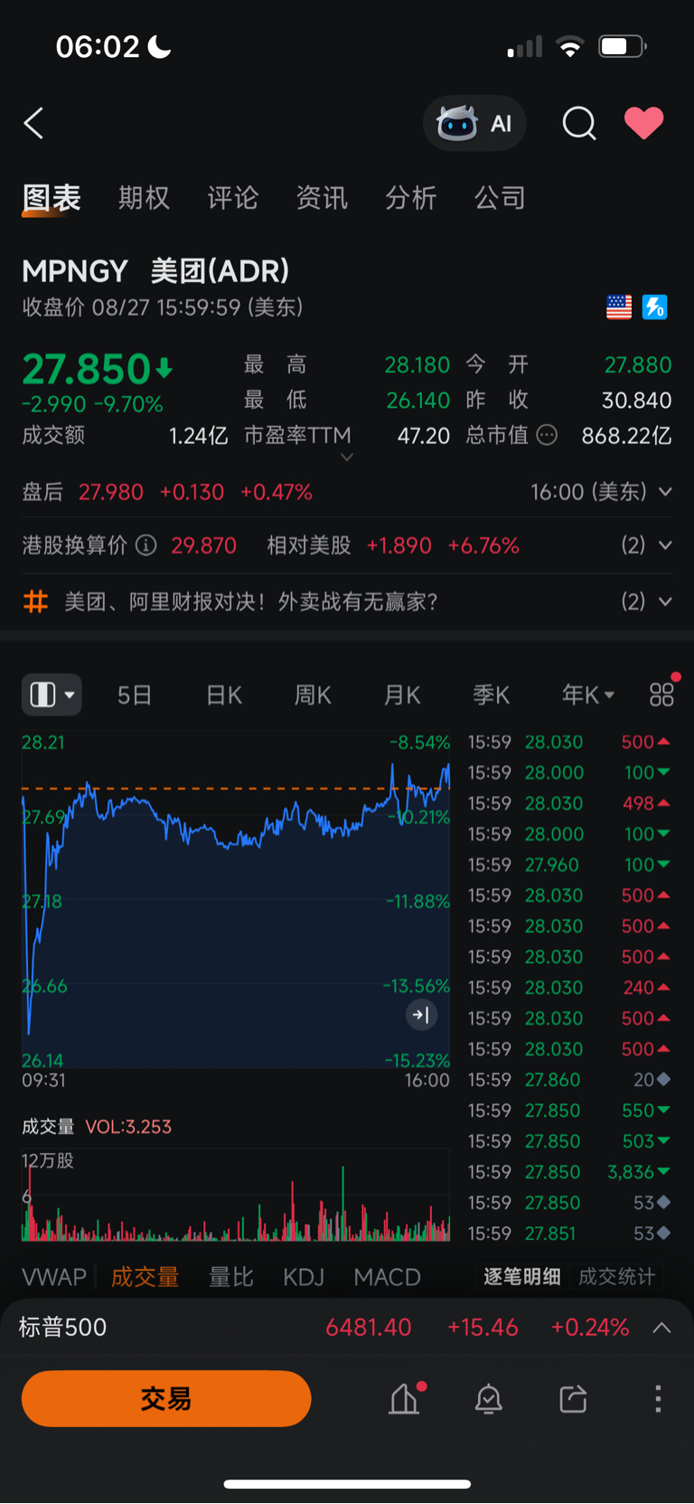Open the three-dot more menu
Screen dimensions: 694x1504
[658, 1399]
